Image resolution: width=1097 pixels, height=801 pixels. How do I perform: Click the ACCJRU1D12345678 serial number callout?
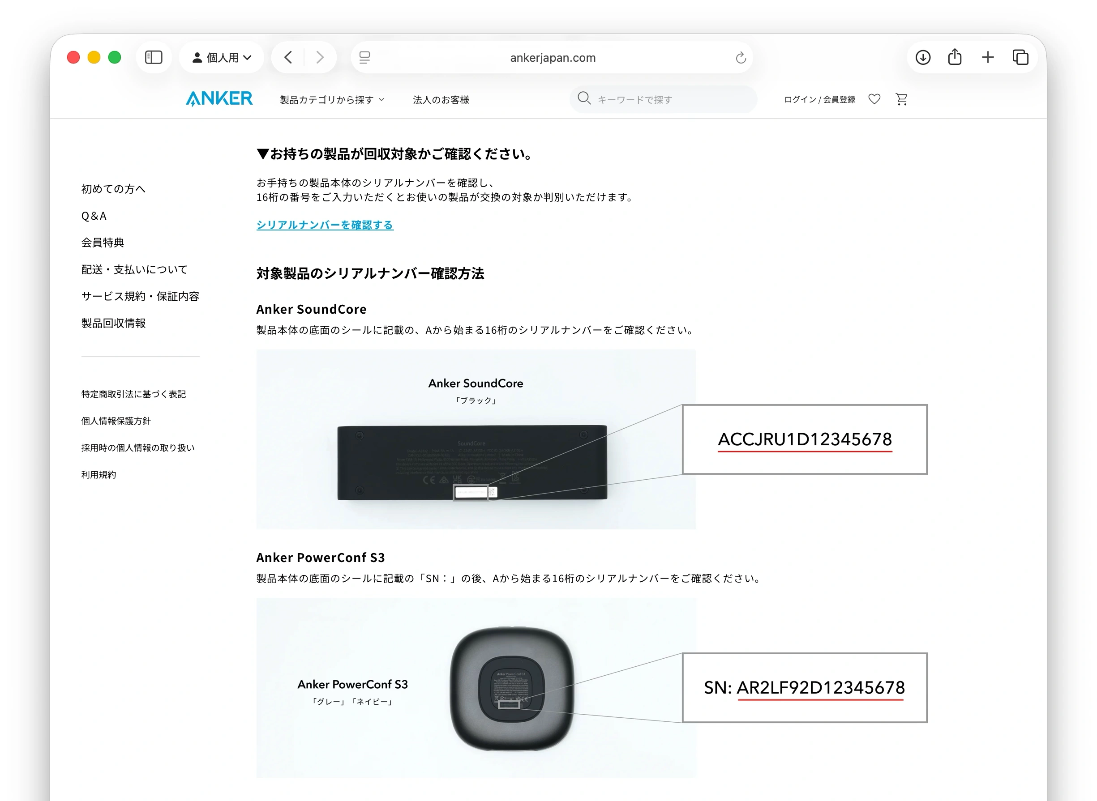805,439
